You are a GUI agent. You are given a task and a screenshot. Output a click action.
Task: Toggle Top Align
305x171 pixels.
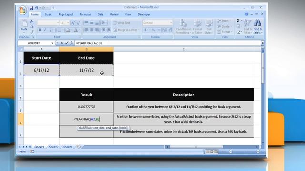(86, 23)
